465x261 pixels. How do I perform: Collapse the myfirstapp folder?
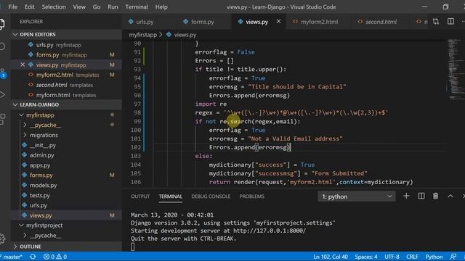(x=66, y=115)
